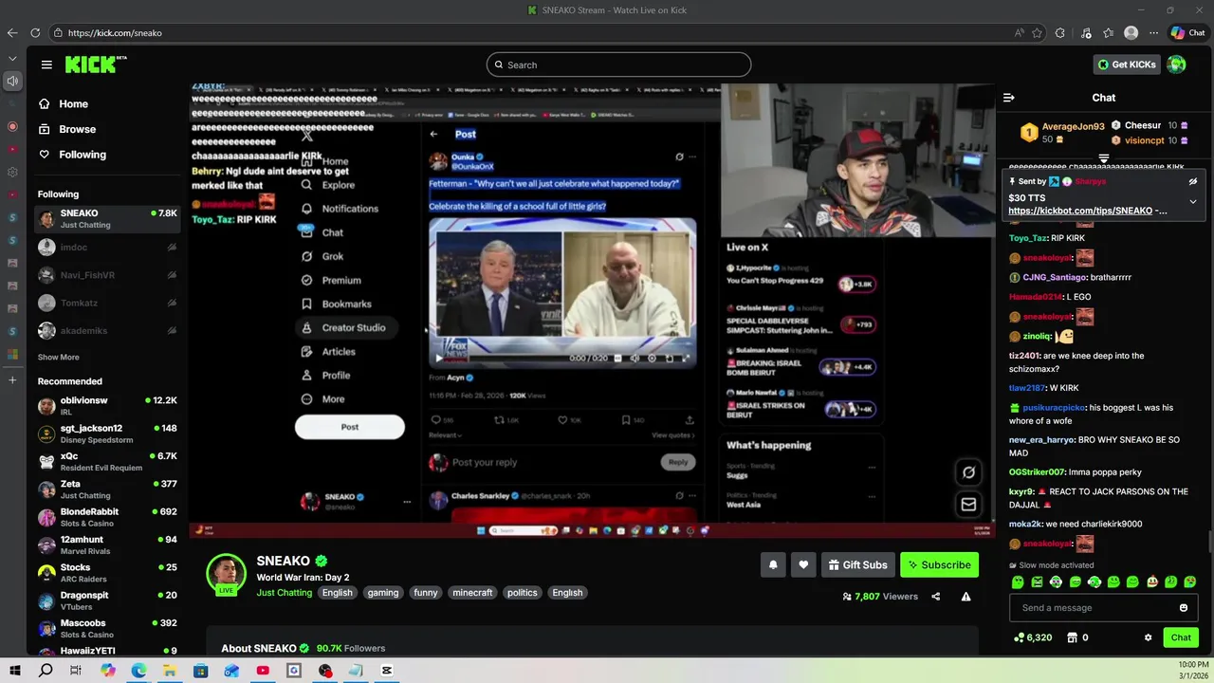Open Edge extensions puzzle icon

point(1060,32)
